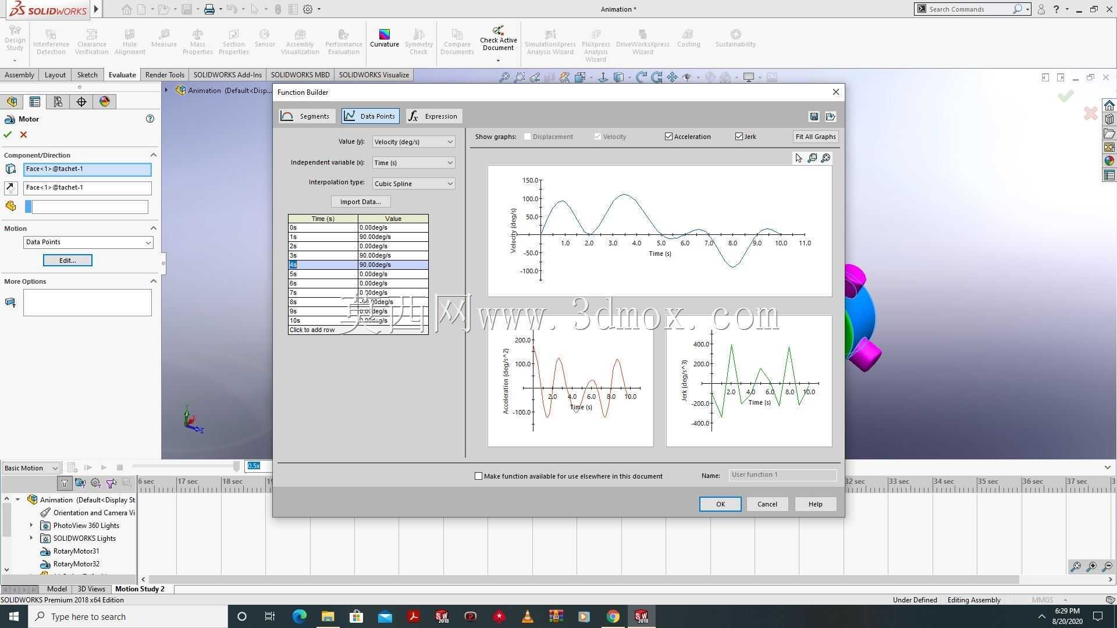Screen dimensions: 1117x628
Task: Click the zoom-to-area graph tool
Action: [x=812, y=158]
